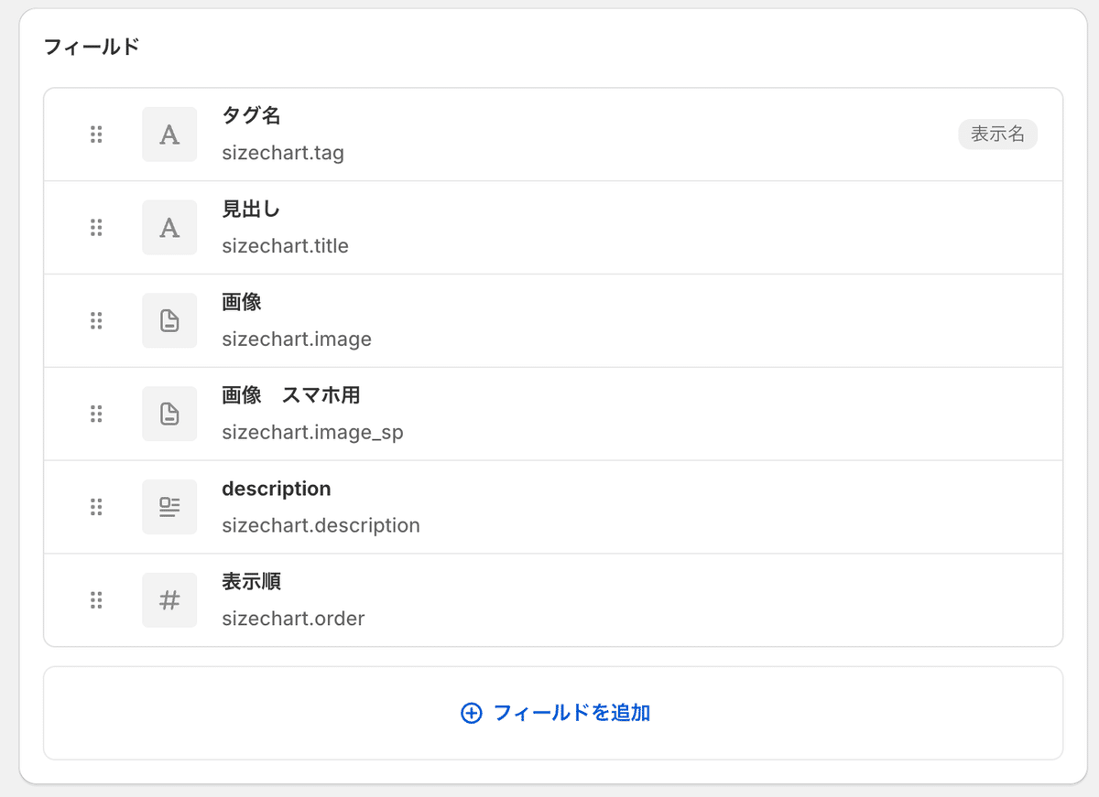
Task: Click フィールドを追加 button
Action: click(x=553, y=713)
